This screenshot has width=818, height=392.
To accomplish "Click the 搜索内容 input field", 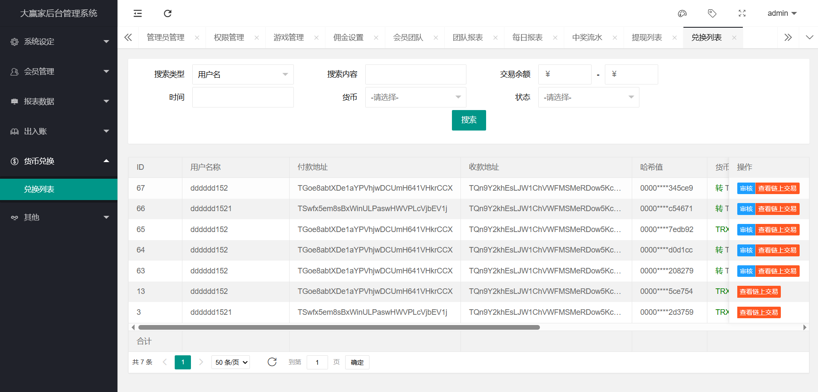I will 415,75.
